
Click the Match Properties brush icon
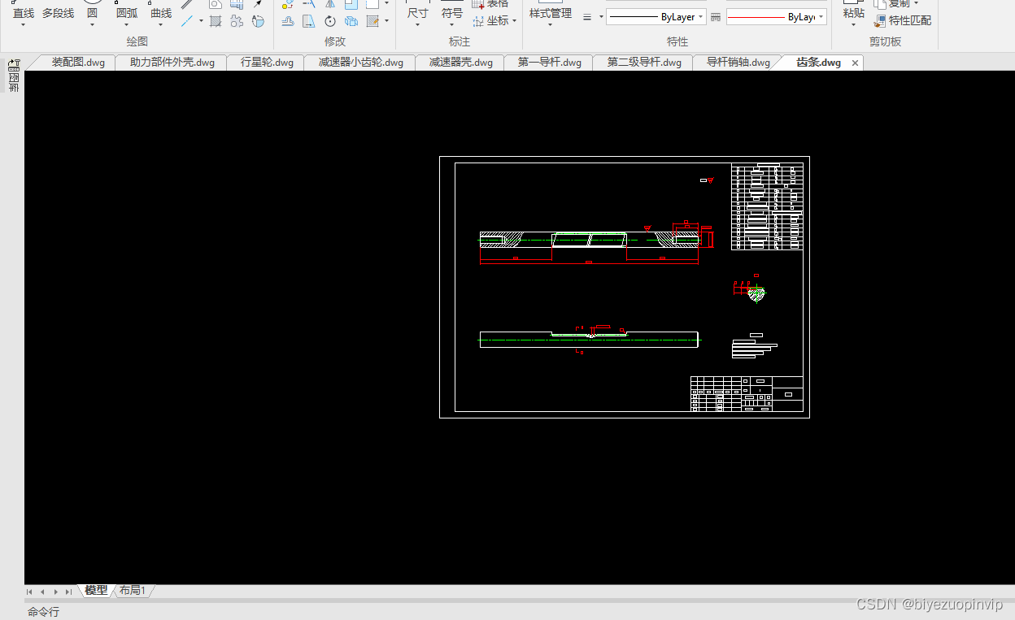(x=880, y=21)
